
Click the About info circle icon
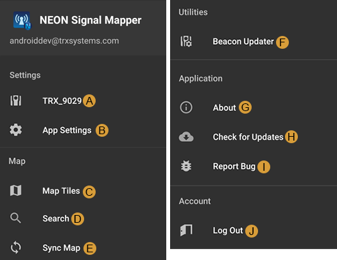tap(186, 107)
